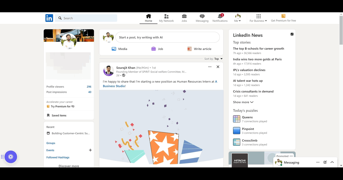Image resolution: width=343 pixels, height=180 pixels.
Task: Open Groups in the sidebar
Action: [x=51, y=143]
